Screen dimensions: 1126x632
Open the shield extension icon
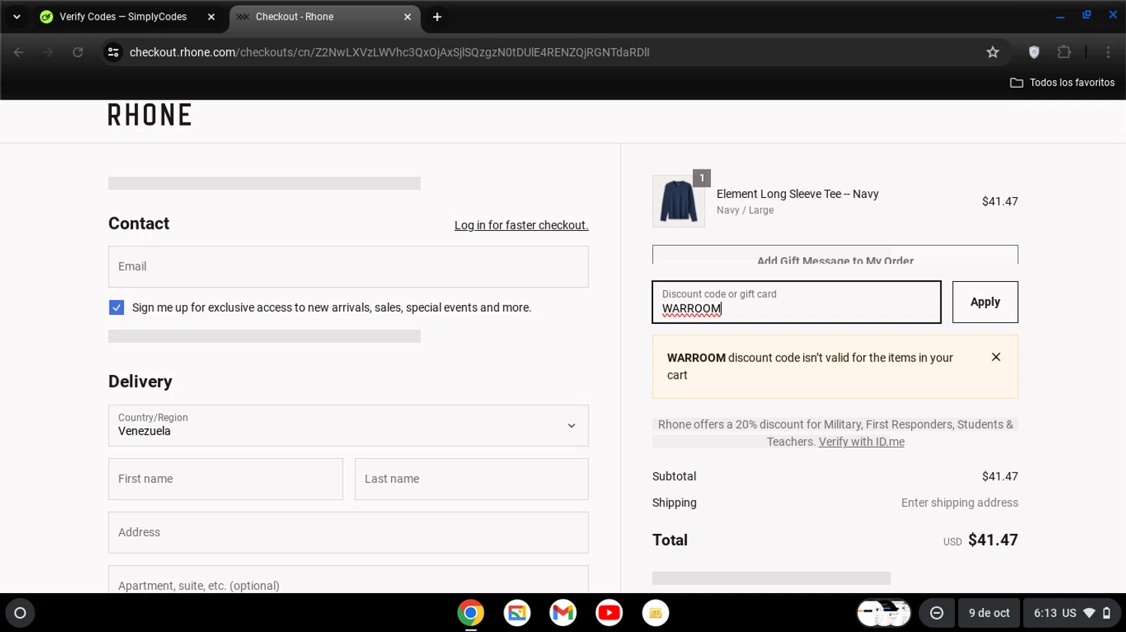point(1034,52)
